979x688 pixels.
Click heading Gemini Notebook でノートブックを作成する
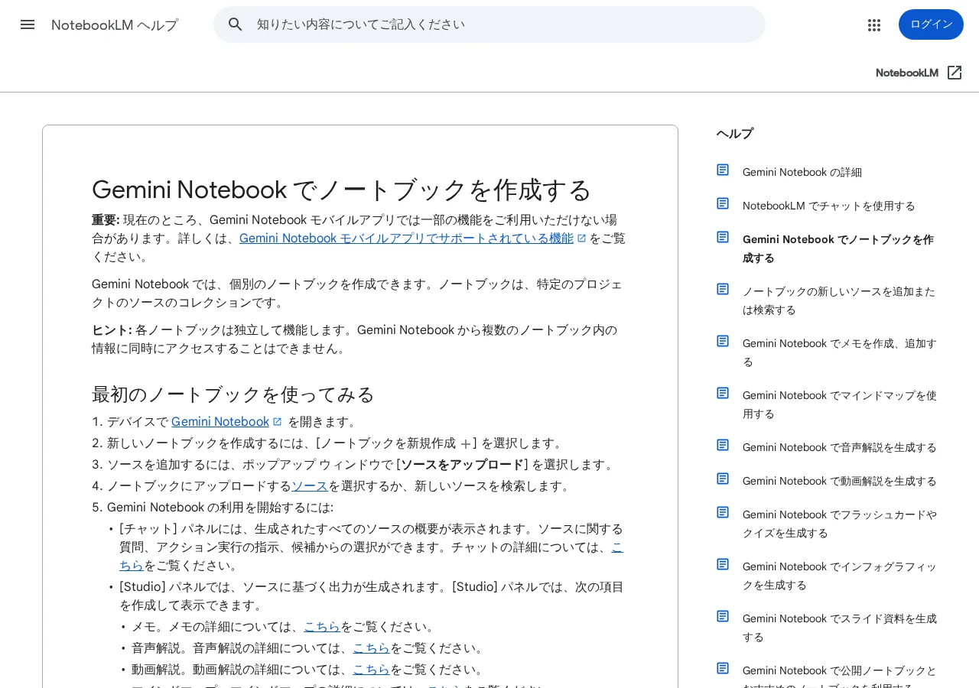(x=342, y=190)
